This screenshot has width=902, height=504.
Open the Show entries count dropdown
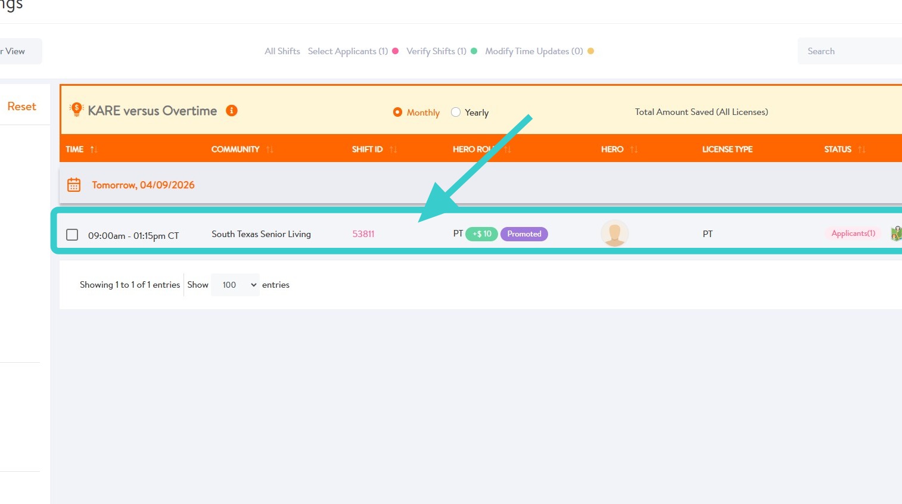235,285
